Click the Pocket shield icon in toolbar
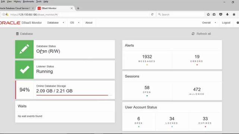239x134 pixels. tap(221, 15)
